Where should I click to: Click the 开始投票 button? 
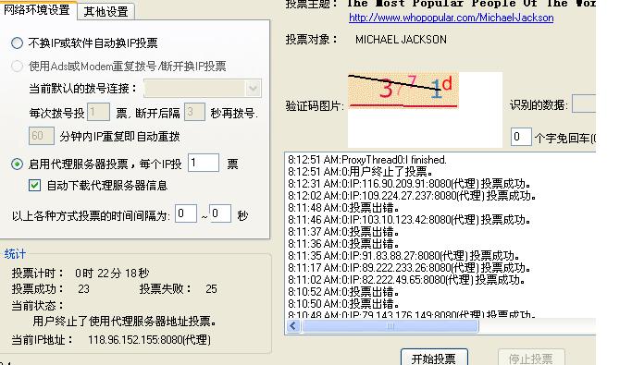[434, 358]
